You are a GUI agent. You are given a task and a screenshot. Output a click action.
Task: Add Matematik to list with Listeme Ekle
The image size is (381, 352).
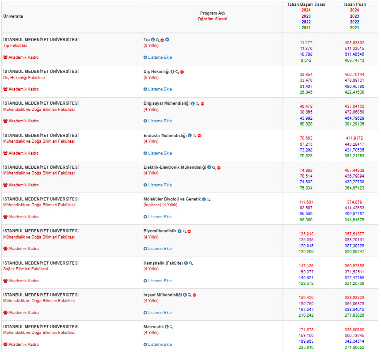pyautogui.click(x=158, y=344)
